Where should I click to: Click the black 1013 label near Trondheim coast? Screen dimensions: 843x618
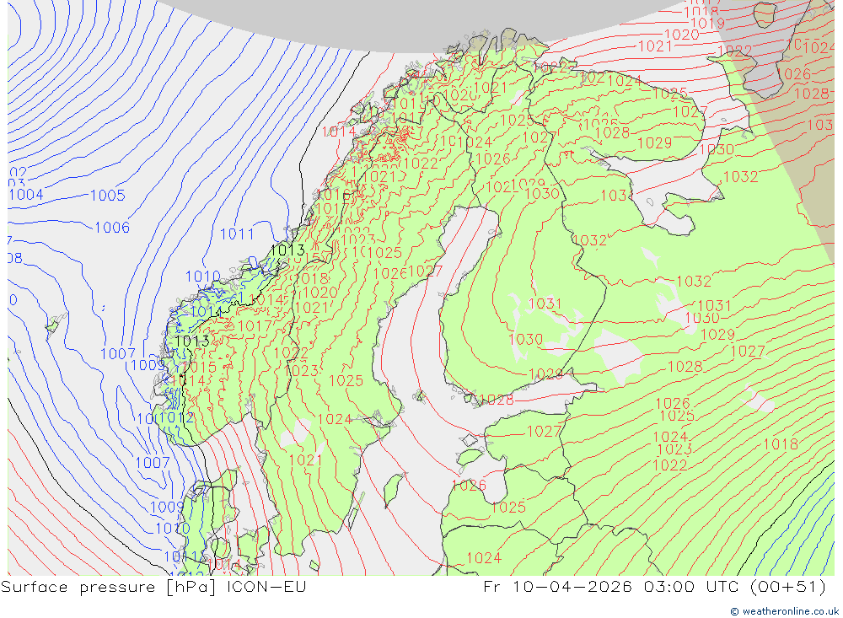point(287,250)
